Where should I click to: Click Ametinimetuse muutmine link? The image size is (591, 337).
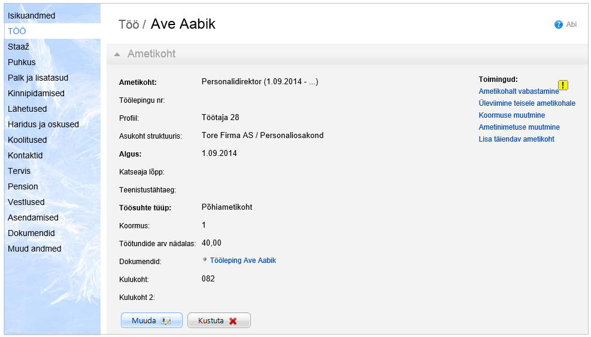pyautogui.click(x=519, y=127)
